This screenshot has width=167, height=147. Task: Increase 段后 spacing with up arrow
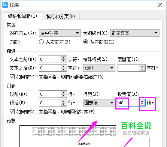[64, 101]
